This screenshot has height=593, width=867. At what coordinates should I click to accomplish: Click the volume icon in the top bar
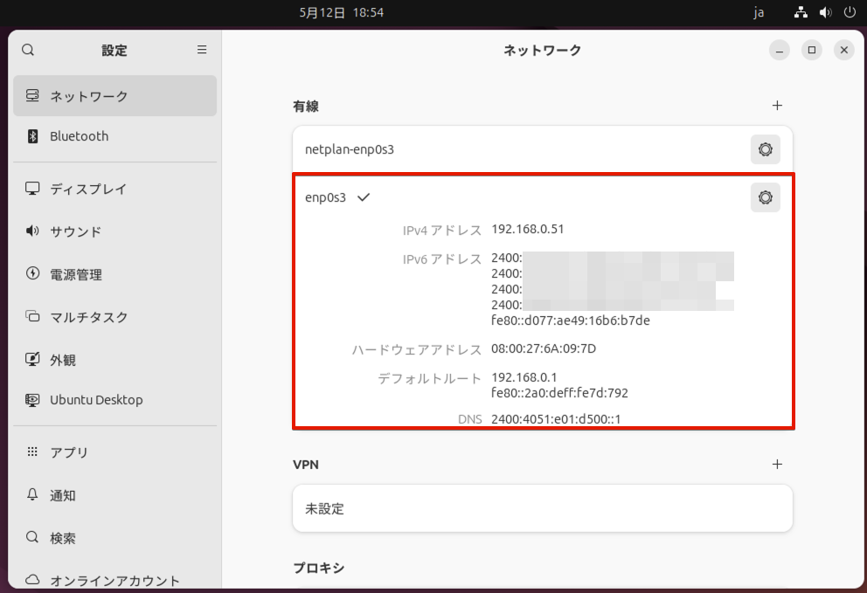(823, 12)
